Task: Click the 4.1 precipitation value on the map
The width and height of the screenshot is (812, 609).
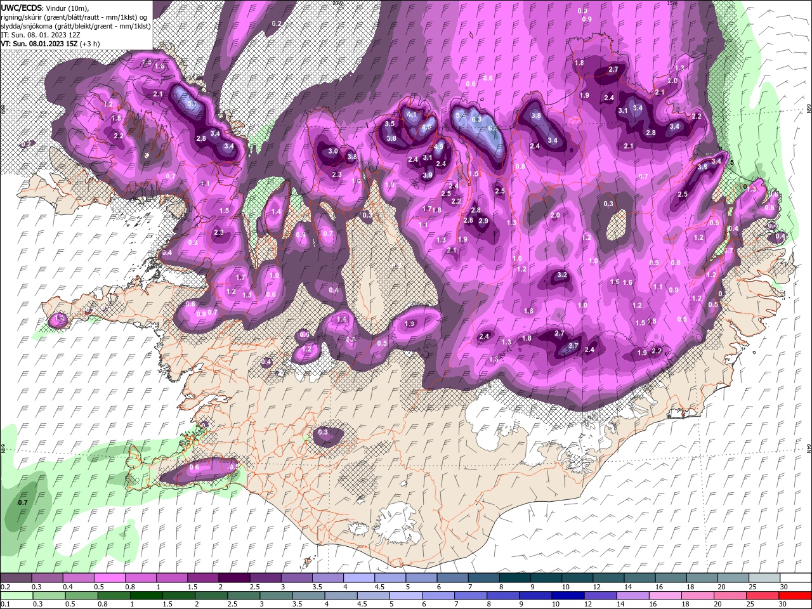Action: [412, 115]
